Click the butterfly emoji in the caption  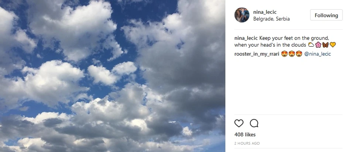325,45
